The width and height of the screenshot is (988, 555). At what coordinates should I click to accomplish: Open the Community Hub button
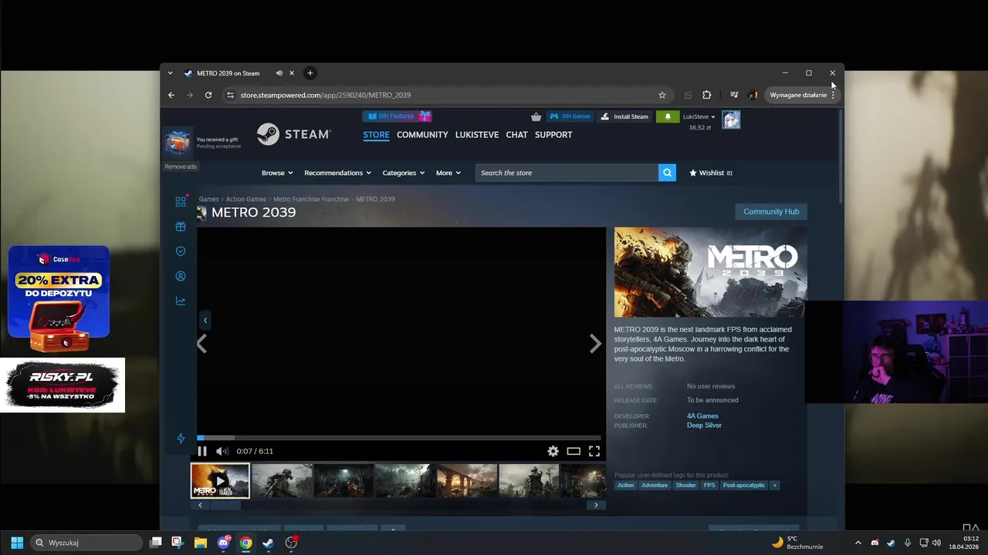pyautogui.click(x=771, y=211)
